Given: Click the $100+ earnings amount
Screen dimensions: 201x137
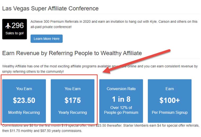Looking at the screenshot, I should pos(170,100).
